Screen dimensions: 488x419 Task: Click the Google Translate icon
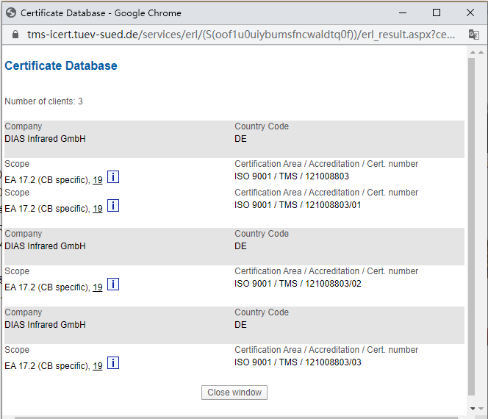(x=474, y=35)
